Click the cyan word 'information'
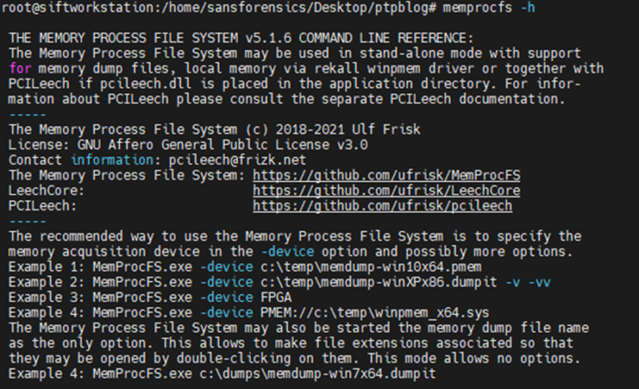This screenshot has height=389, width=639. 112,160
